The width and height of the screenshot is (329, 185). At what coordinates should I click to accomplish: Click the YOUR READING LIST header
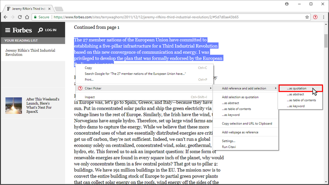(33, 40)
